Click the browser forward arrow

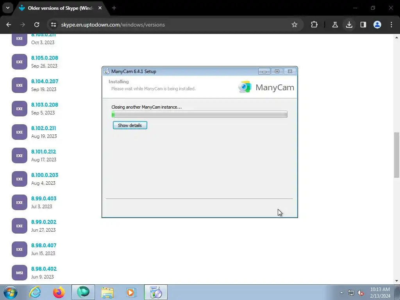tap(23, 25)
